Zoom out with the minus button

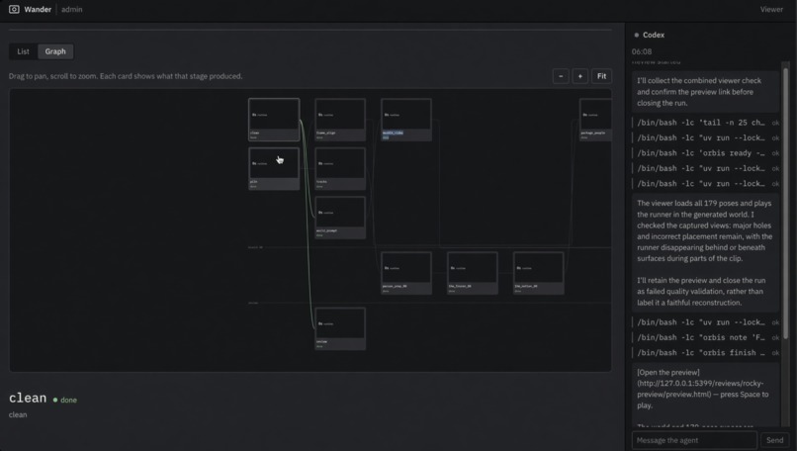click(x=561, y=76)
